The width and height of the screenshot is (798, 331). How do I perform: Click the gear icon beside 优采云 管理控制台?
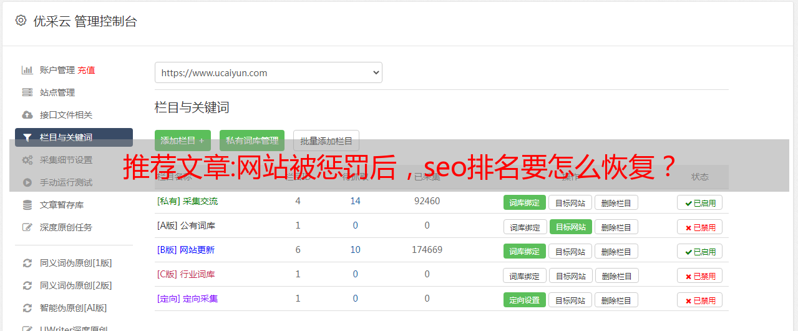pos(21,21)
